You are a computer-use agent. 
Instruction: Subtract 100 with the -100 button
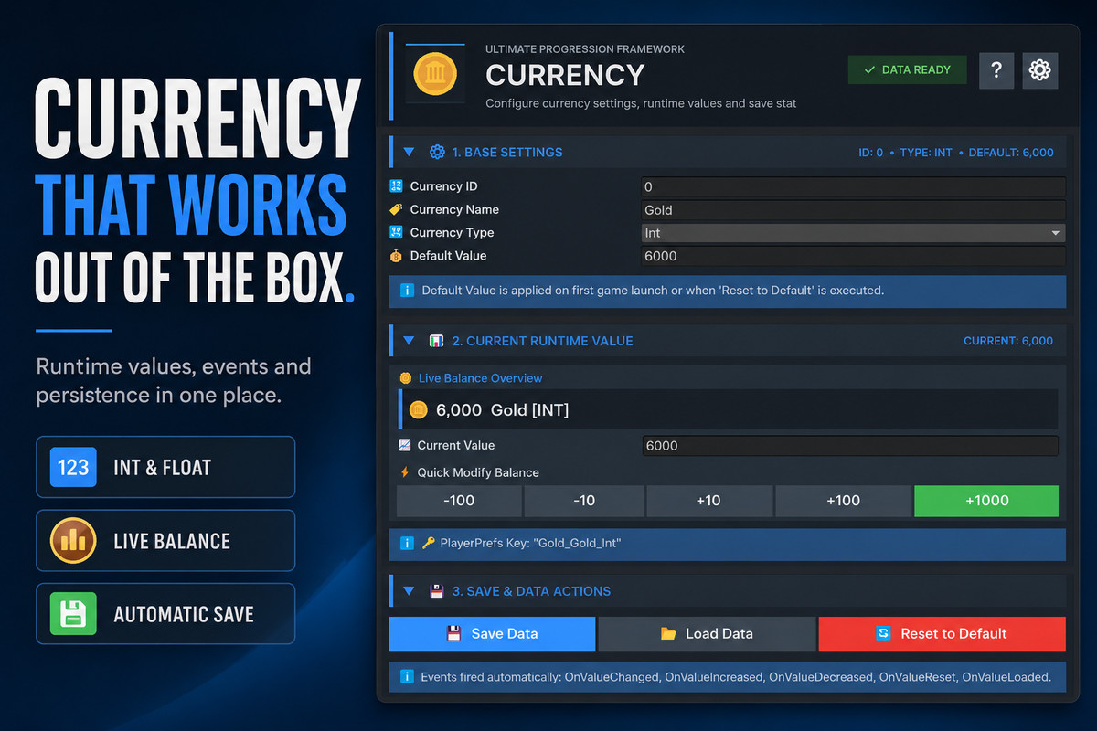tap(459, 501)
